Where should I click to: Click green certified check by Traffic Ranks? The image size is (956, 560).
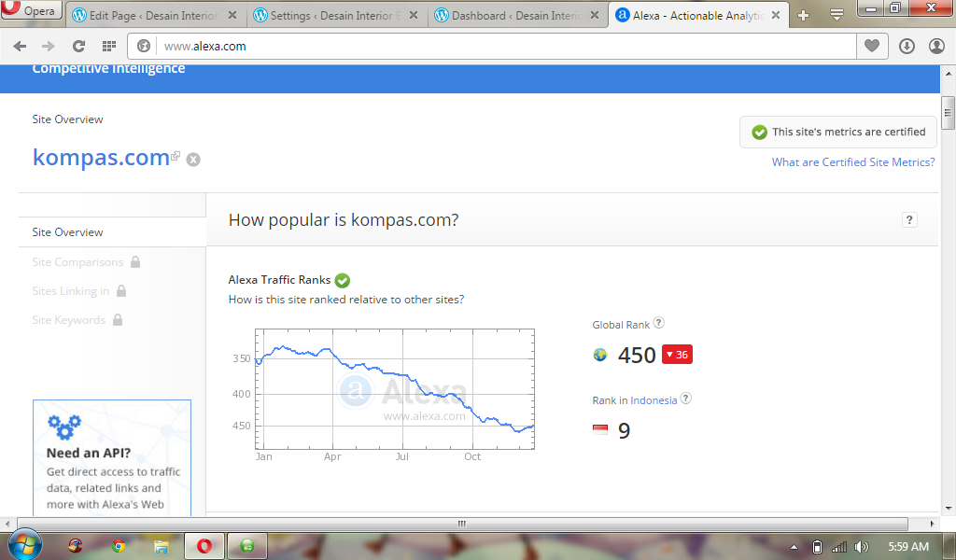pyautogui.click(x=343, y=280)
